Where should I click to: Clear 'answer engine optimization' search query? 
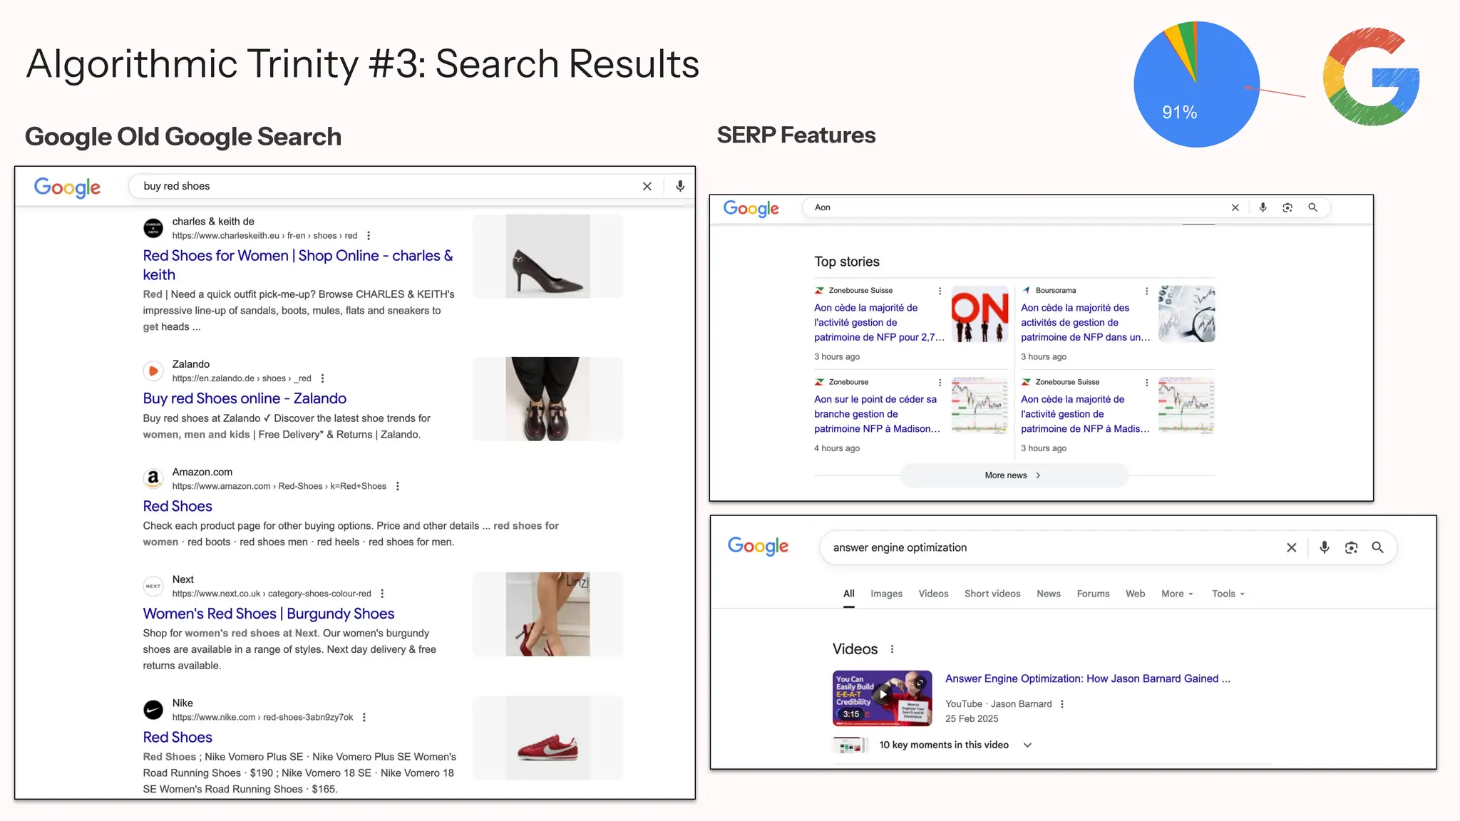1292,547
